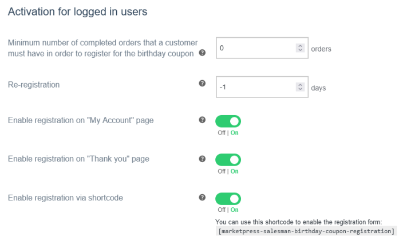Click "Enable registration via shortcode" label

pyautogui.click(x=65, y=198)
